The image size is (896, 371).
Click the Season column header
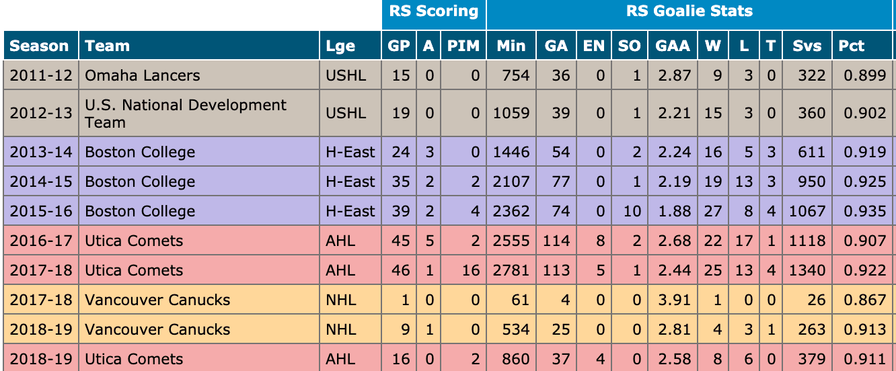(x=40, y=46)
